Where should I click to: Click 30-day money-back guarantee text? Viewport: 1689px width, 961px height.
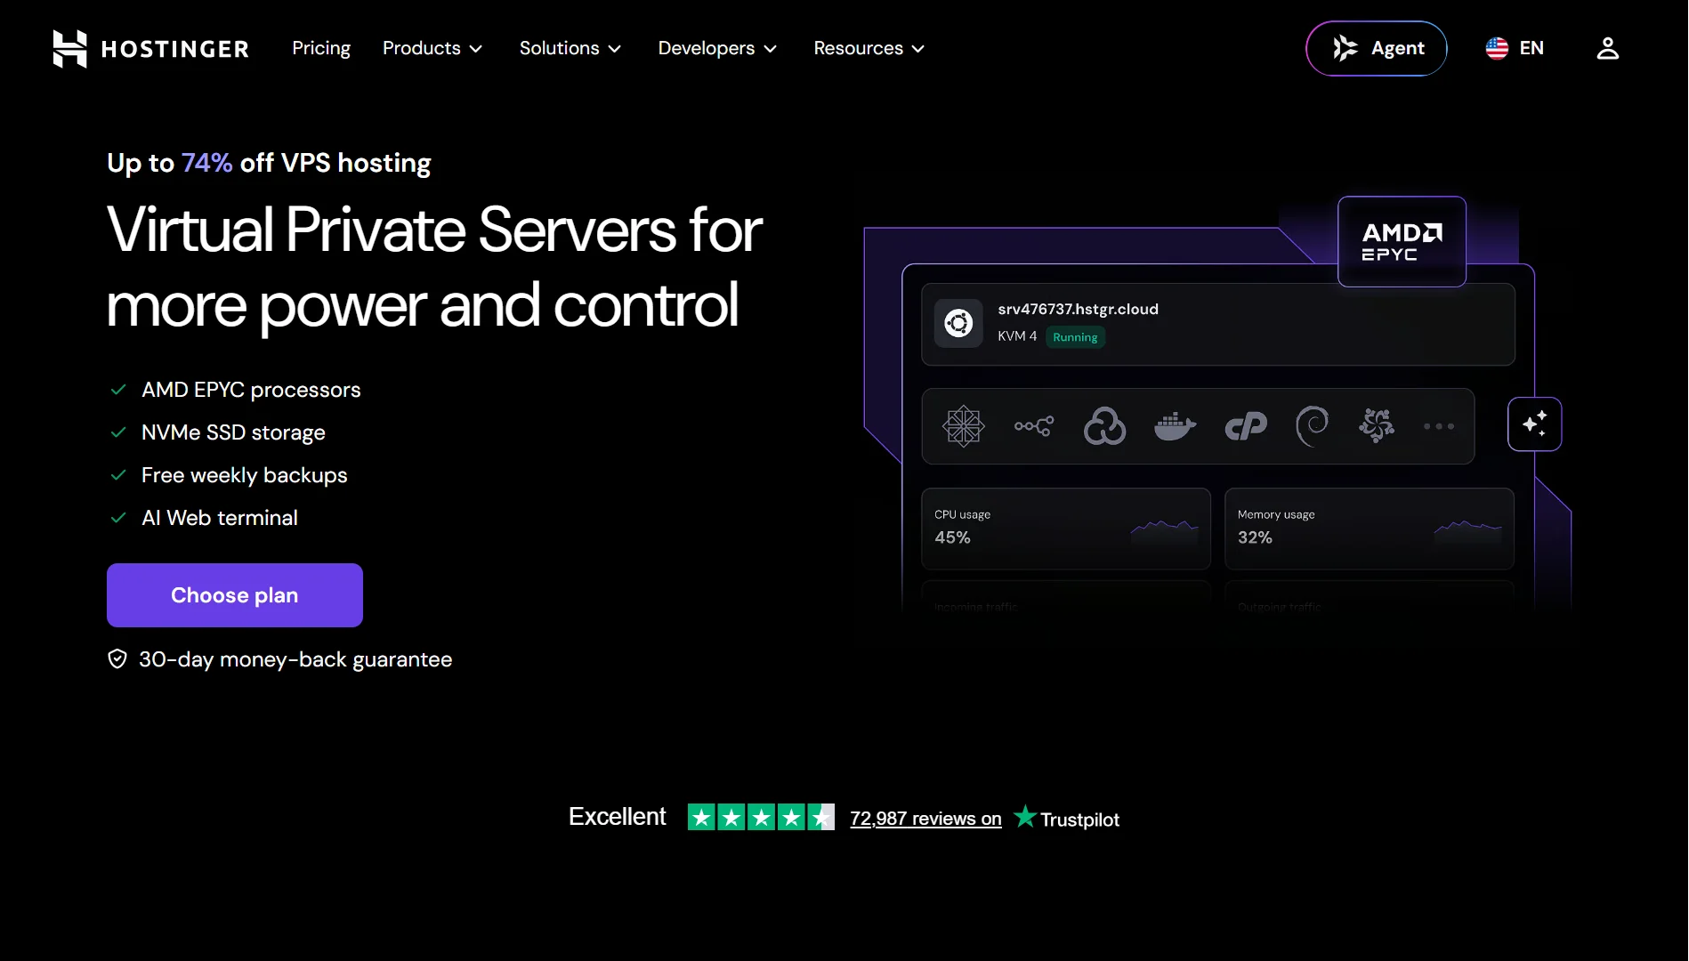coord(295,659)
